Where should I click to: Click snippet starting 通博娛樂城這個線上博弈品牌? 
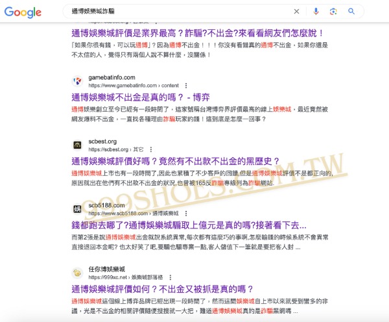[x=200, y=306]
